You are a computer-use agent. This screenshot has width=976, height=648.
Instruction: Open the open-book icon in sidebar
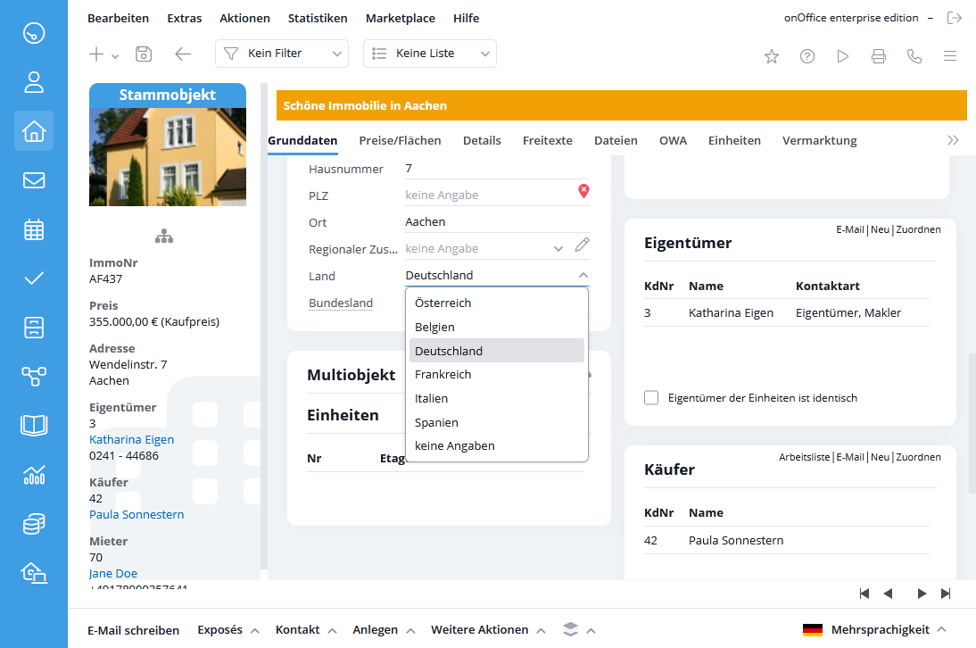[34, 425]
